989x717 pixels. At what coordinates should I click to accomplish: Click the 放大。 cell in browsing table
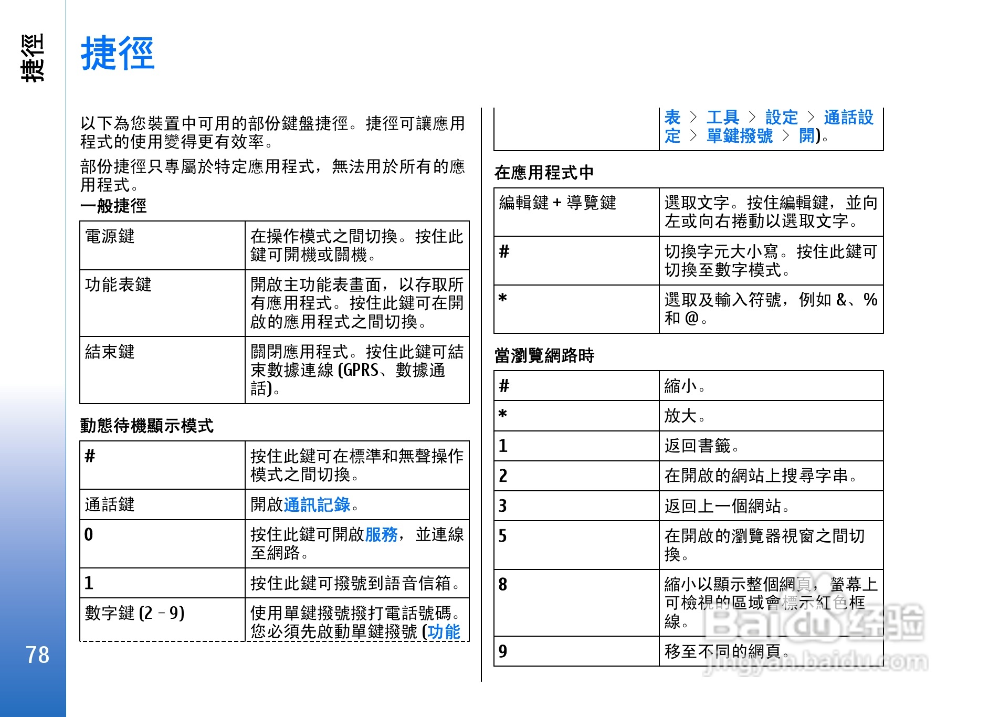(x=771, y=416)
